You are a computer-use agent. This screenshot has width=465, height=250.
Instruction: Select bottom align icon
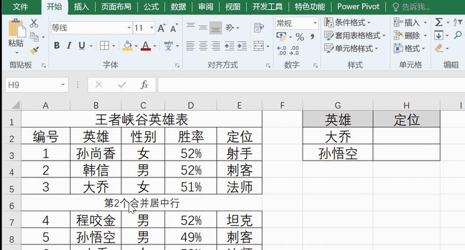tap(216, 28)
